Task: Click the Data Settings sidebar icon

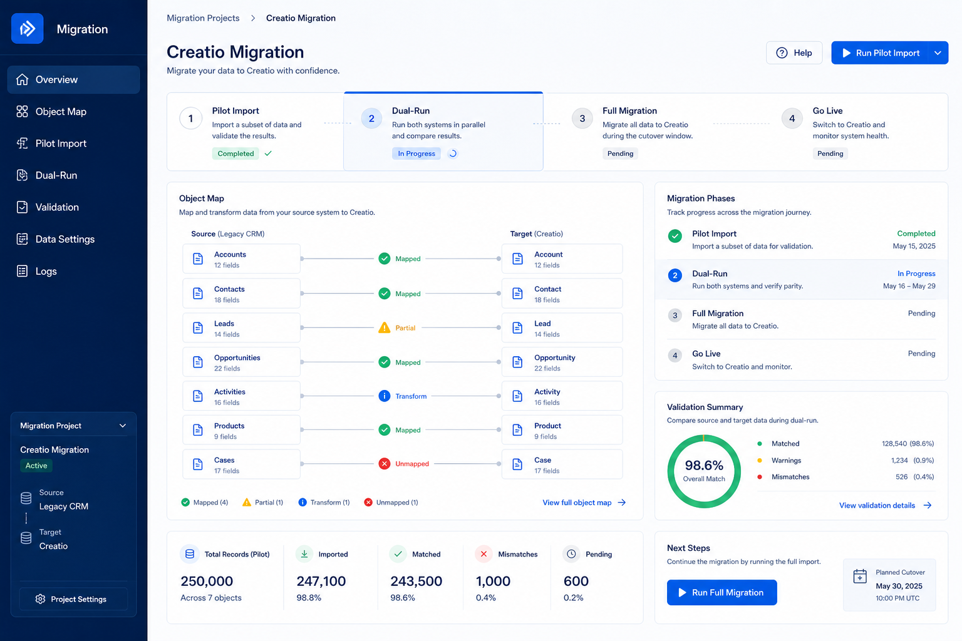Action: pyautogui.click(x=23, y=239)
